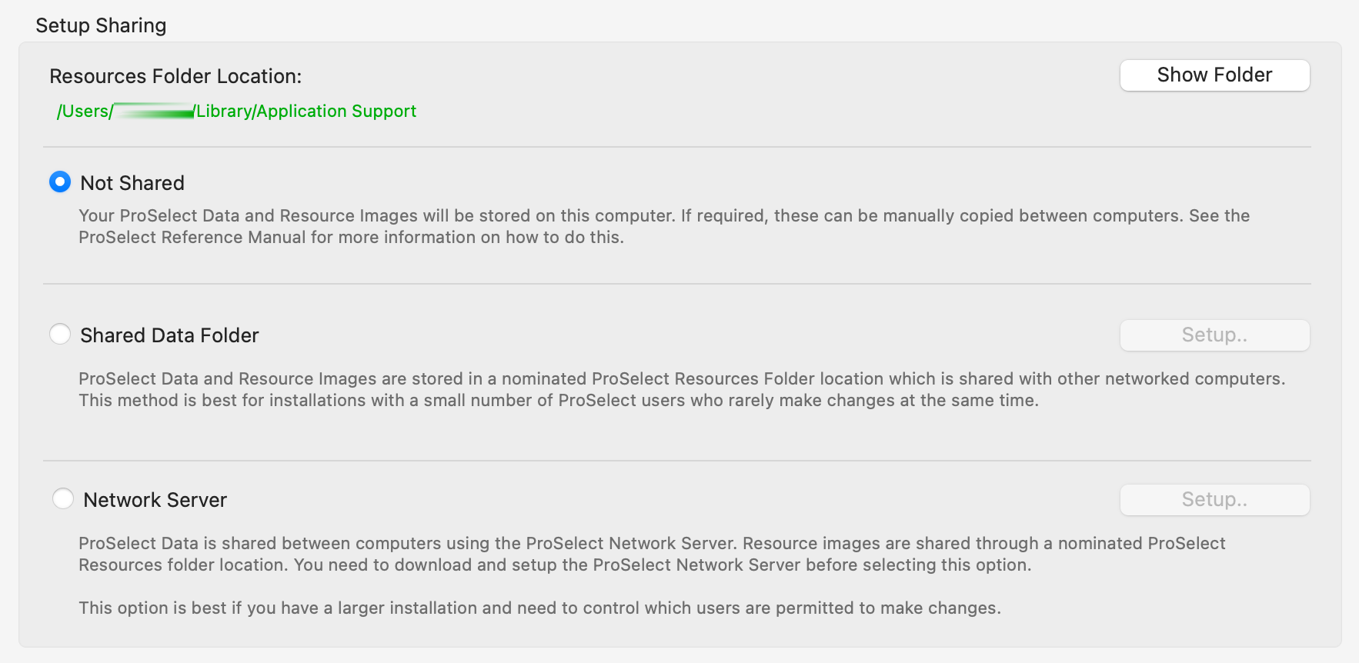Screen dimensions: 1359x663
Task: Click the 'Resources Folder Location:' label
Action: (175, 76)
